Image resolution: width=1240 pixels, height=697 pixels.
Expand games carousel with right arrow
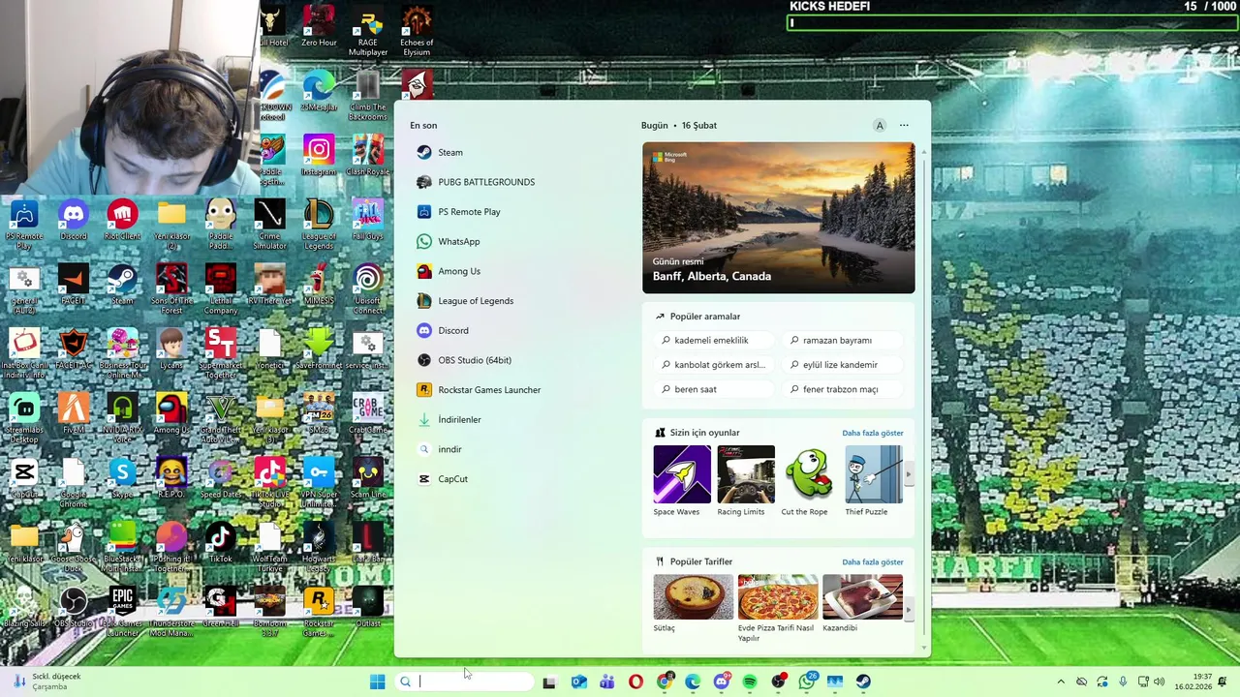click(x=909, y=474)
